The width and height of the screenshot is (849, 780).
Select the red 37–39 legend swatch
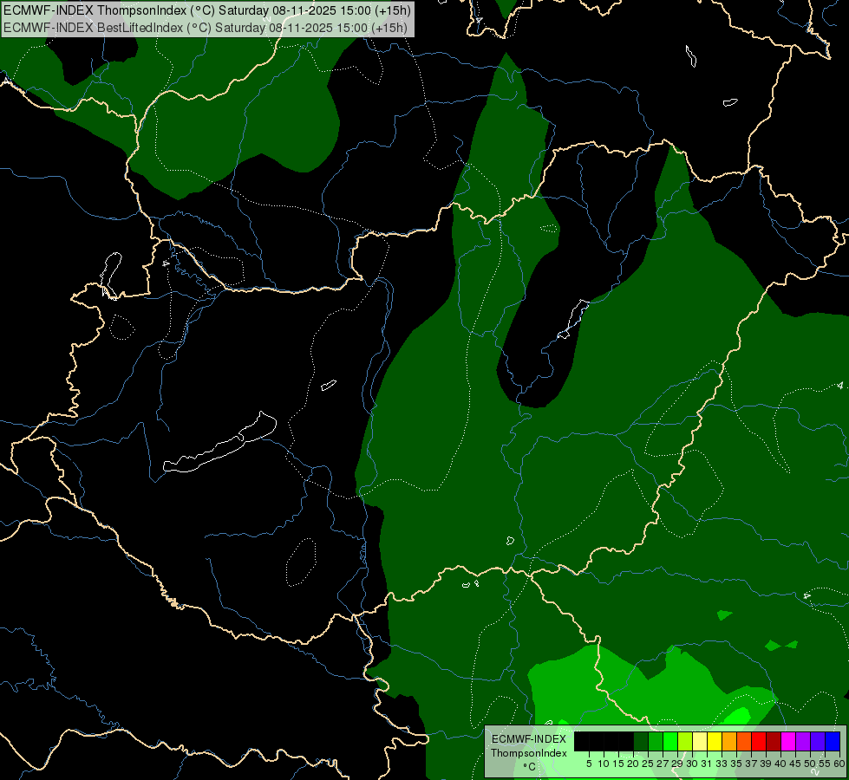pyautogui.click(x=759, y=742)
